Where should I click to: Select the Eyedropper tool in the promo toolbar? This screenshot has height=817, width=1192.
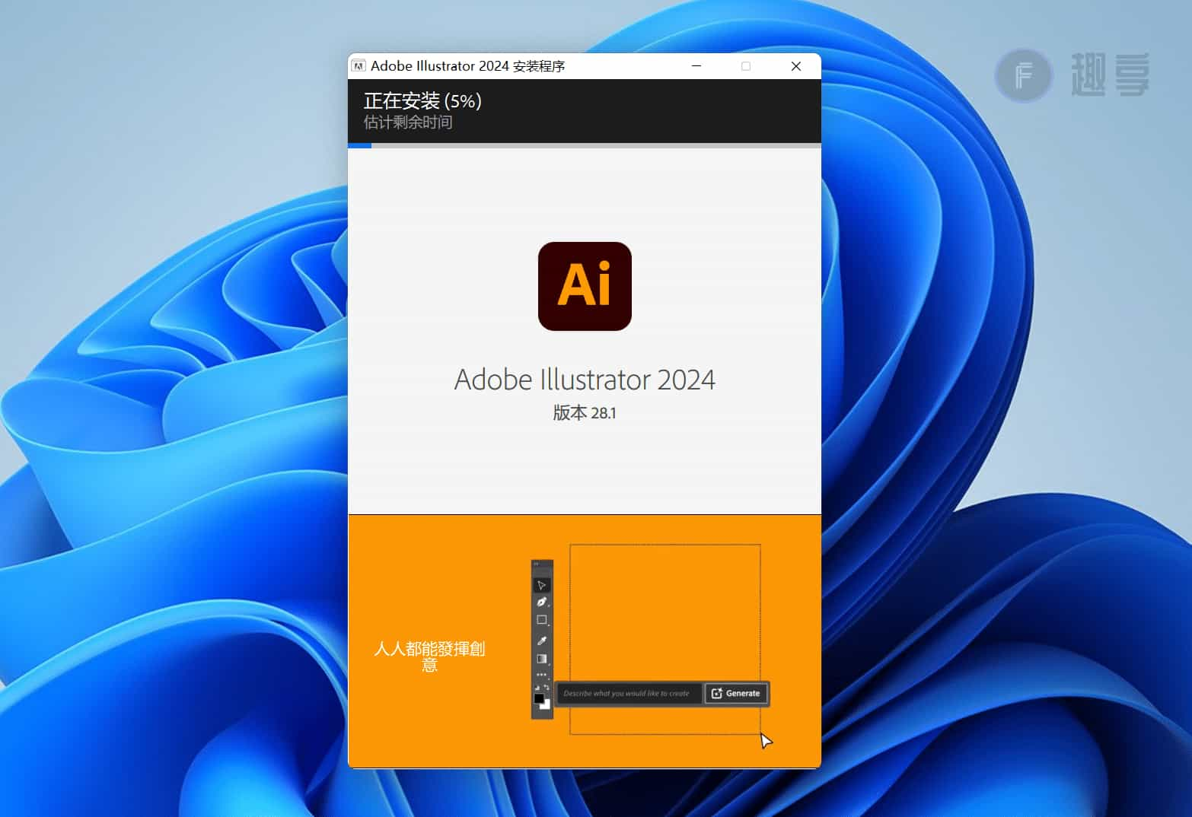542,641
